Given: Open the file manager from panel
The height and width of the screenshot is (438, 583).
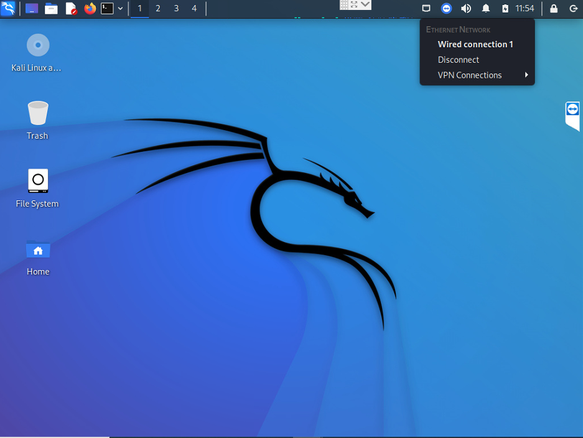Looking at the screenshot, I should pyautogui.click(x=51, y=8).
